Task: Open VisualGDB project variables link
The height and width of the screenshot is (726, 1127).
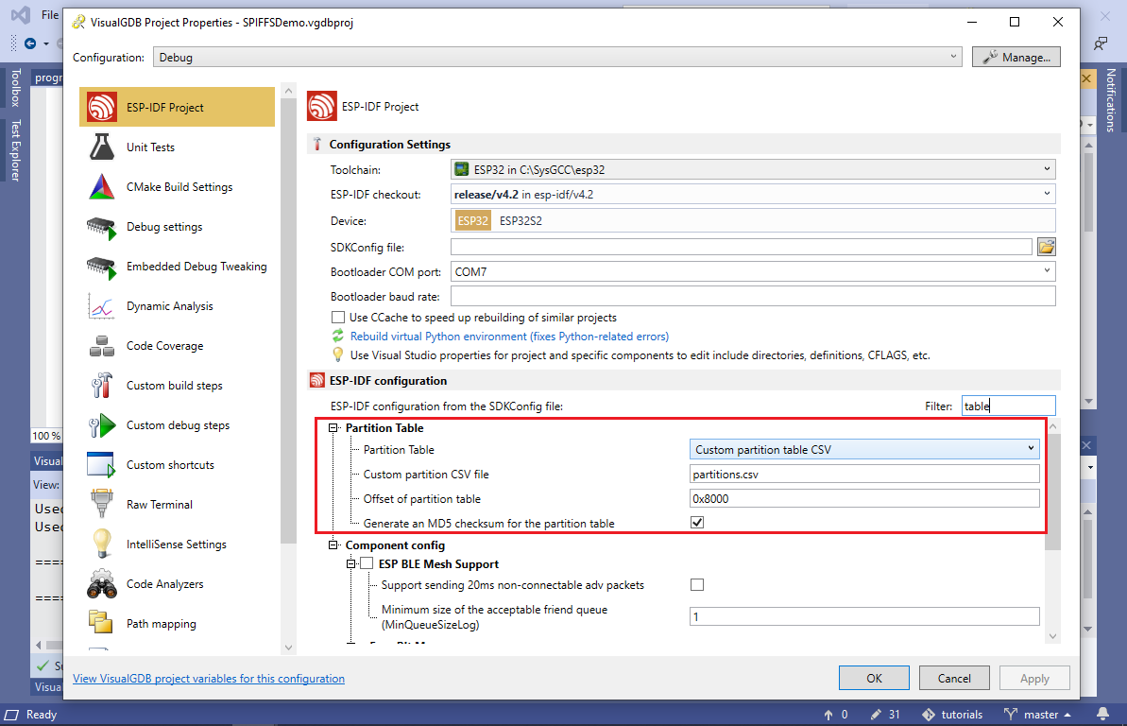Action: coord(209,679)
